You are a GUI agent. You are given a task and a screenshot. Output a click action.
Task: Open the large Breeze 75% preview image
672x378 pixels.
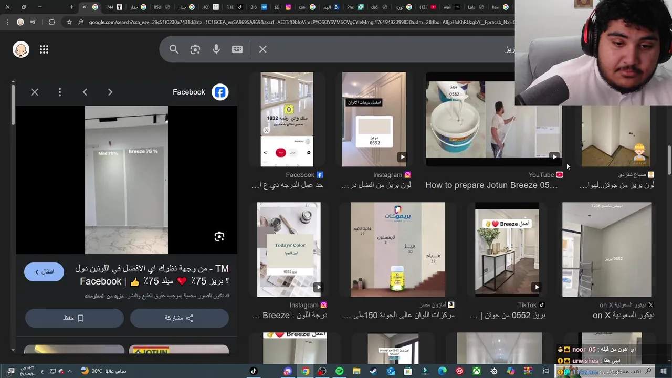(127, 180)
